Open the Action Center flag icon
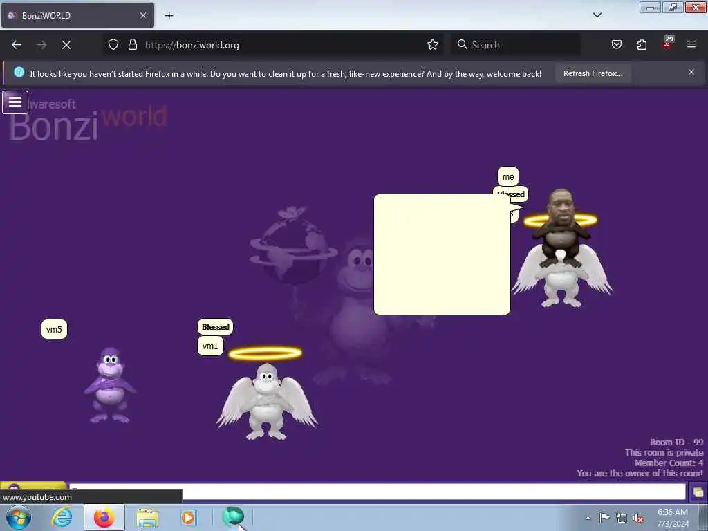708x531 pixels. pyautogui.click(x=604, y=518)
